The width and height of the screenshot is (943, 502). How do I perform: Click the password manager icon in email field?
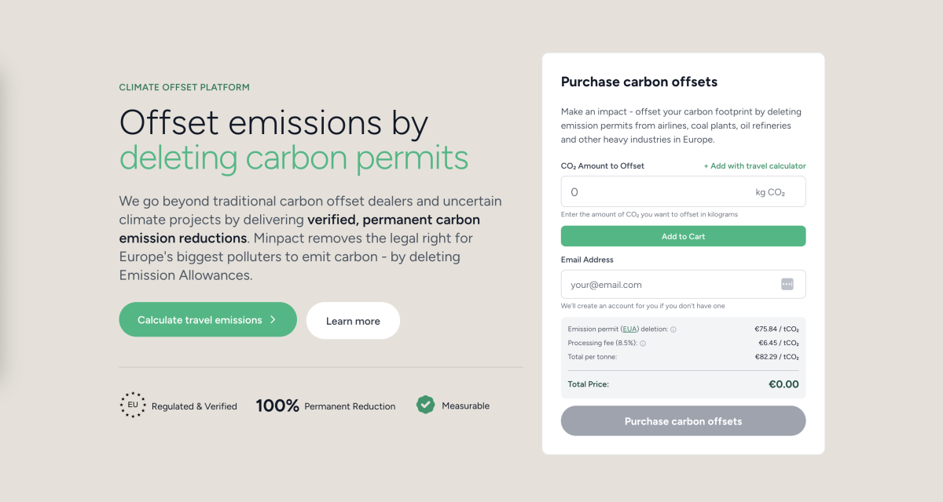click(x=787, y=284)
